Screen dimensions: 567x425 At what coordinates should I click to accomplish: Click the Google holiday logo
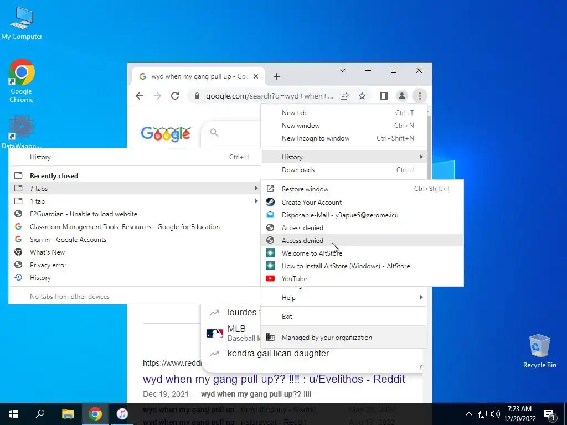(x=166, y=134)
